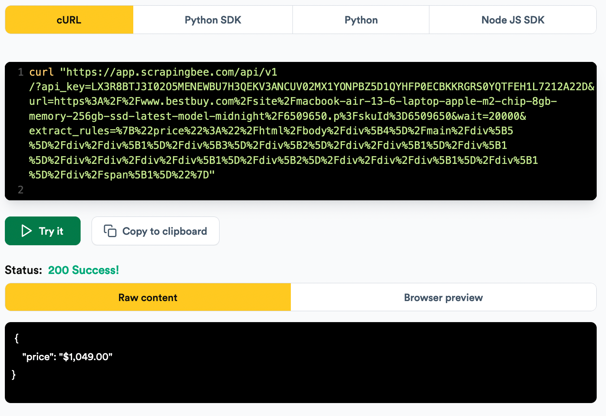Click the 200 Success! status text

83,270
